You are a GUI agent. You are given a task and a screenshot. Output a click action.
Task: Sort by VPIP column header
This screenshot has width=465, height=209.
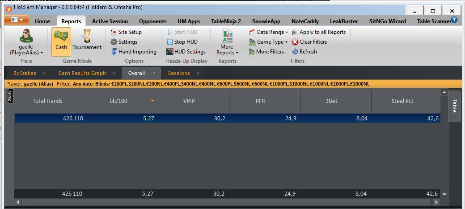pos(189,101)
